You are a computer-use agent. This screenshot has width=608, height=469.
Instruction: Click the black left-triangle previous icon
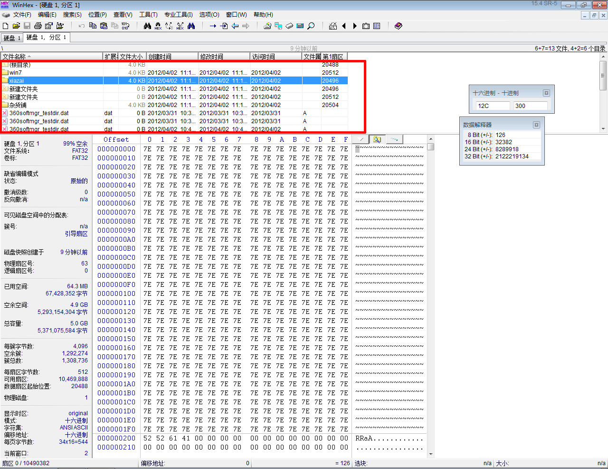(x=344, y=26)
